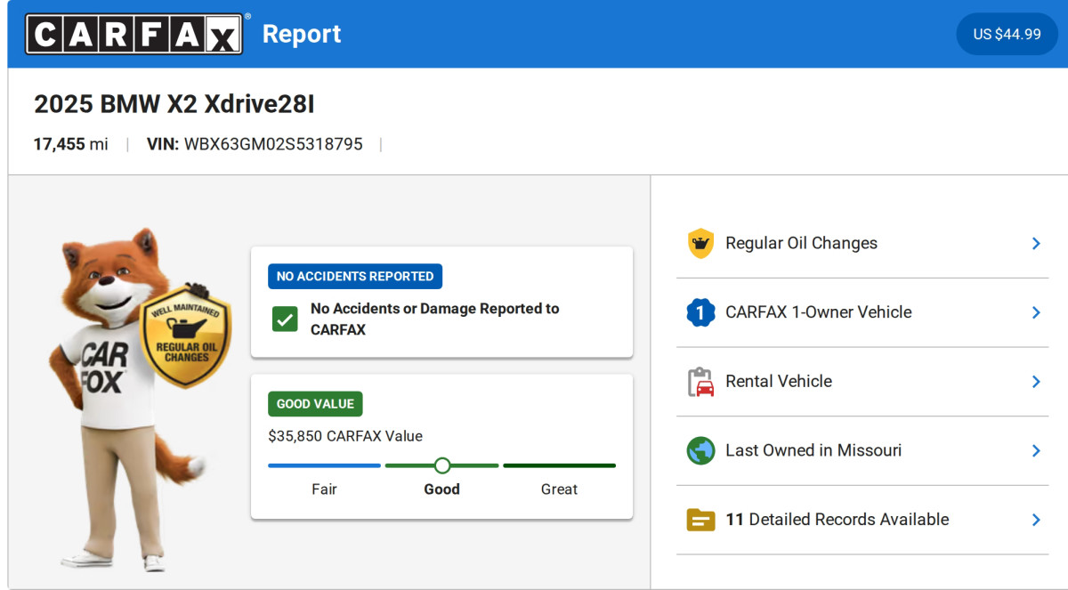
Task: Click the VIN number WBX63GM02S5318795
Action: [x=273, y=144]
